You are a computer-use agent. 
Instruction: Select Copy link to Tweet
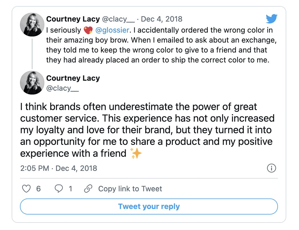129,189
